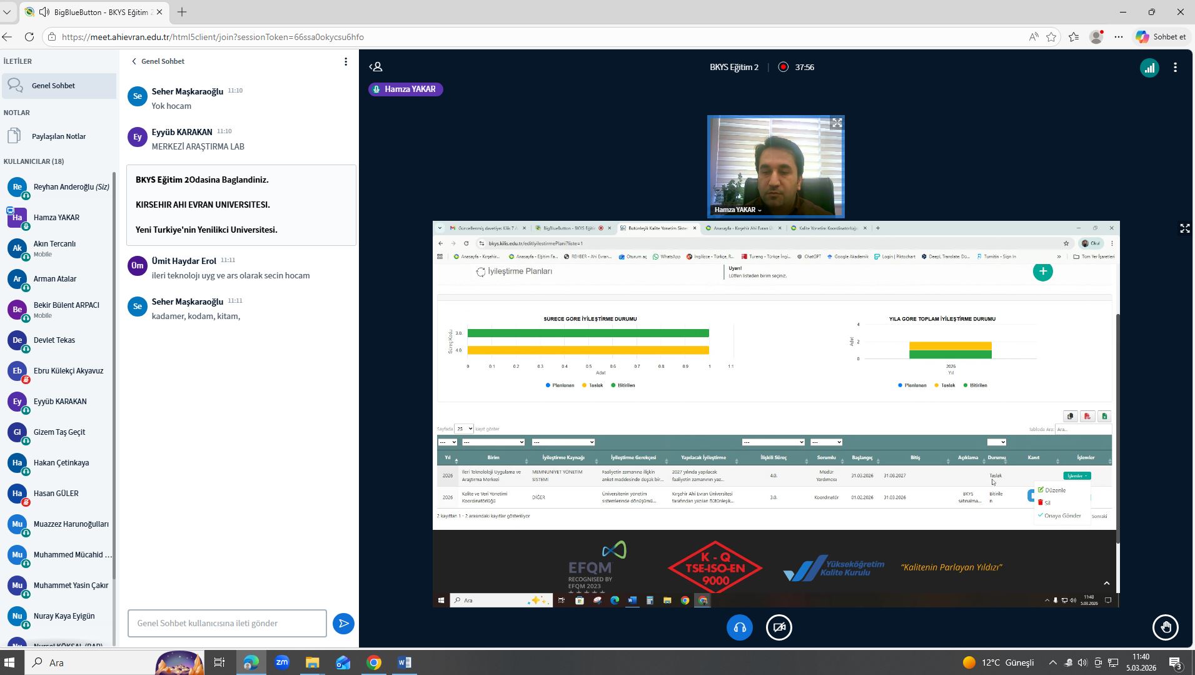Select user Gizem Taş Geçit

(59, 432)
